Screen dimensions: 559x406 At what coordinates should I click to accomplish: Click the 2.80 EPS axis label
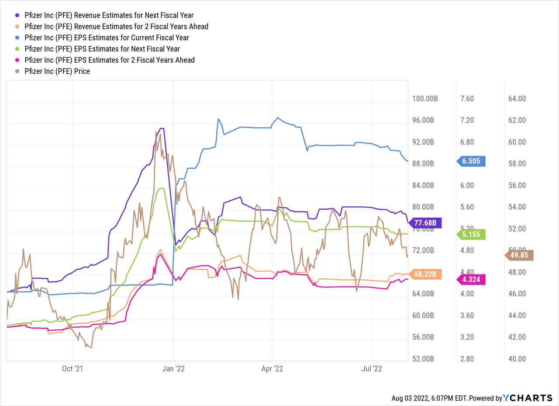tap(467, 359)
